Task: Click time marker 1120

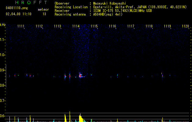Action: coord(185,26)
